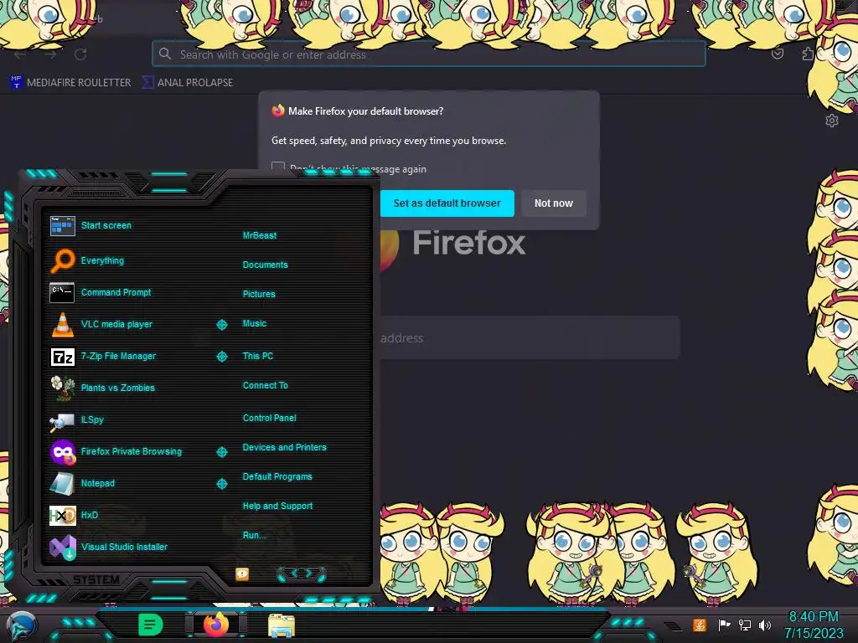Click Not now button
Image resolution: width=858 pixels, height=643 pixels.
point(553,203)
